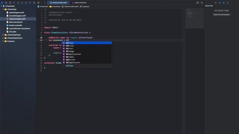Switch to the UIKit.UITextField tab
Screen dimensions: 239x134
click(79, 3)
